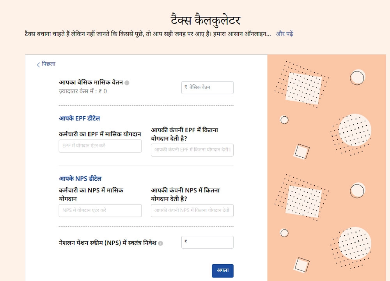Click the employee EPF monthly contribution field
The height and width of the screenshot is (281, 390).
pyautogui.click(x=100, y=146)
